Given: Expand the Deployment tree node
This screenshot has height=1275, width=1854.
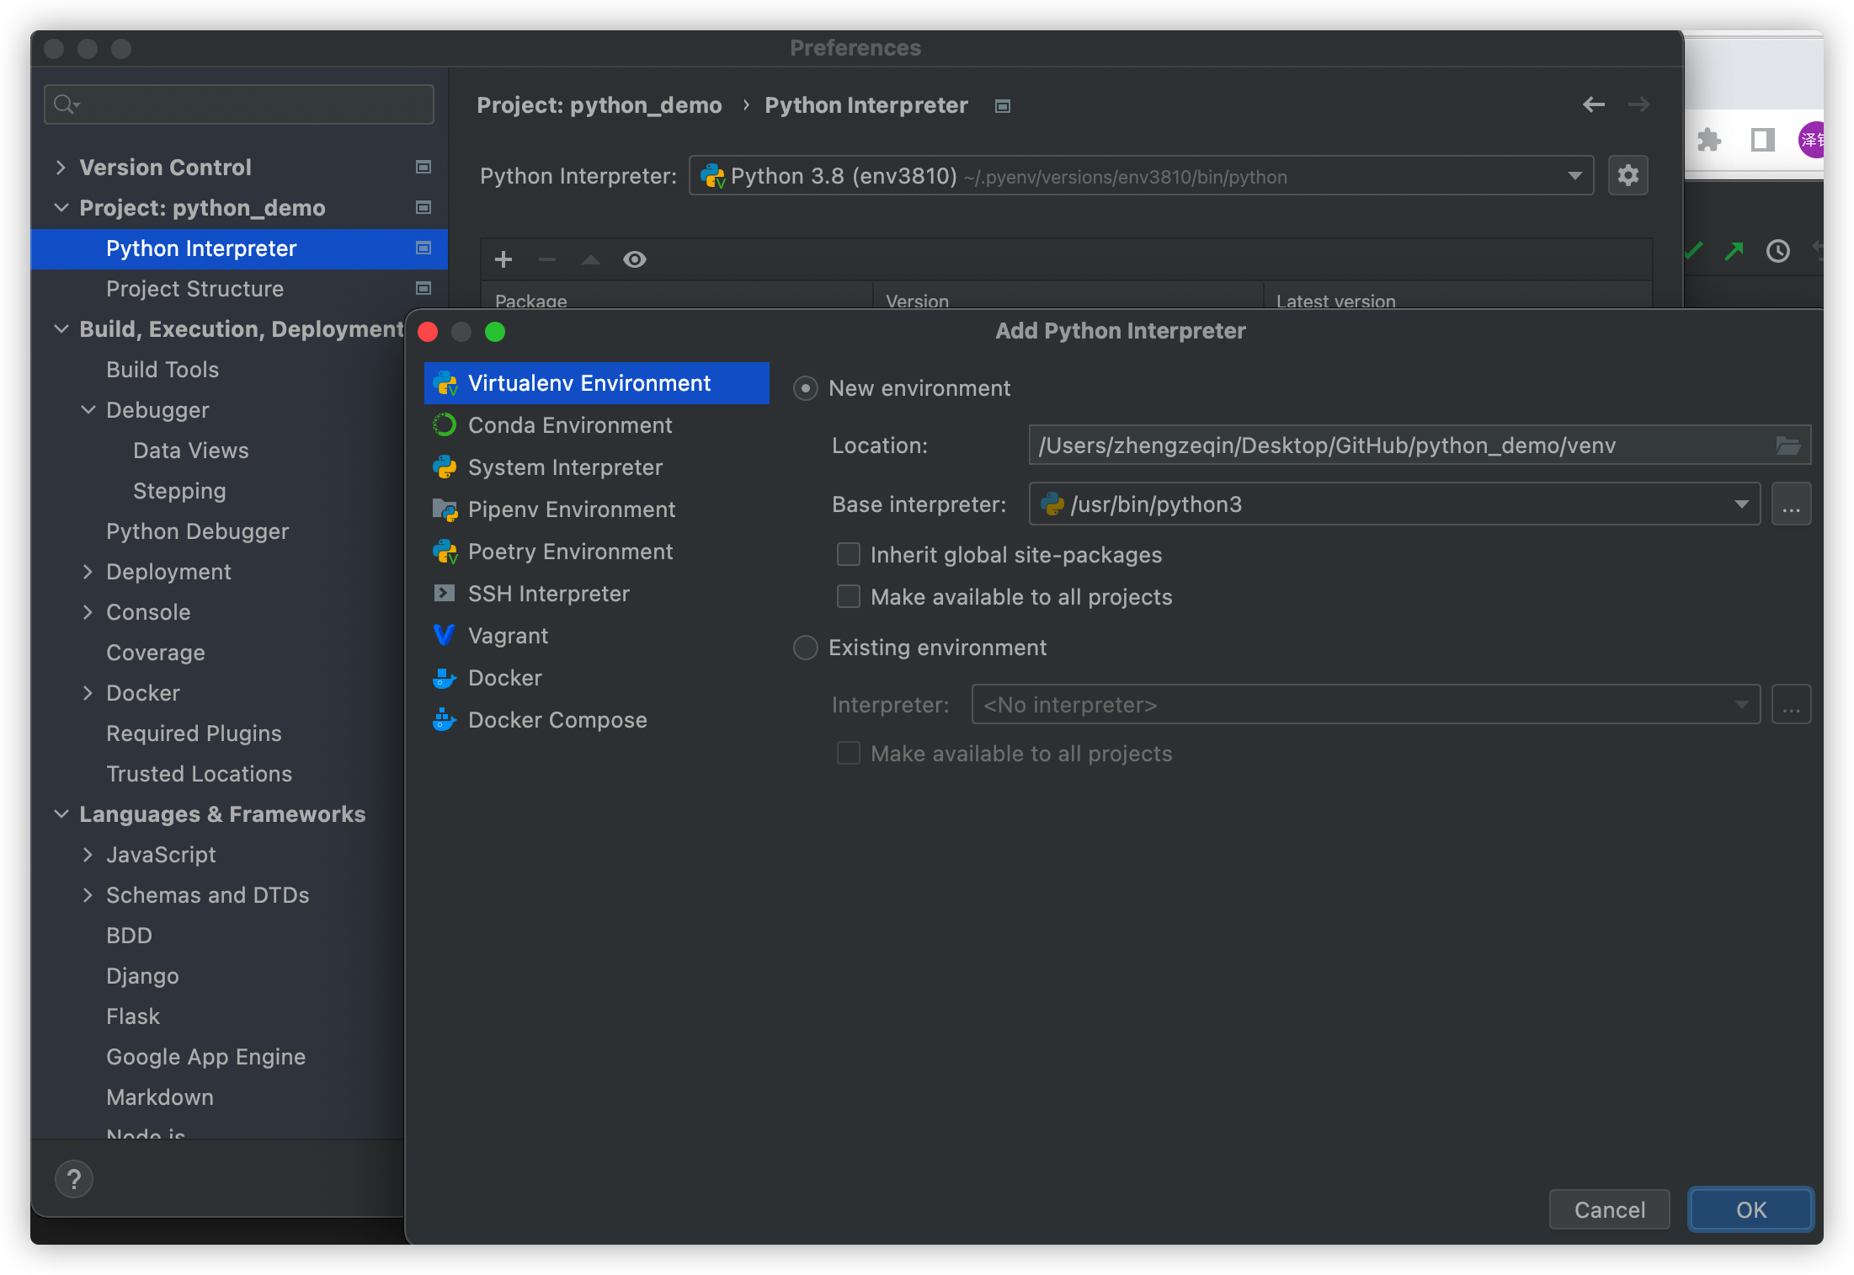Looking at the screenshot, I should pos(88,572).
